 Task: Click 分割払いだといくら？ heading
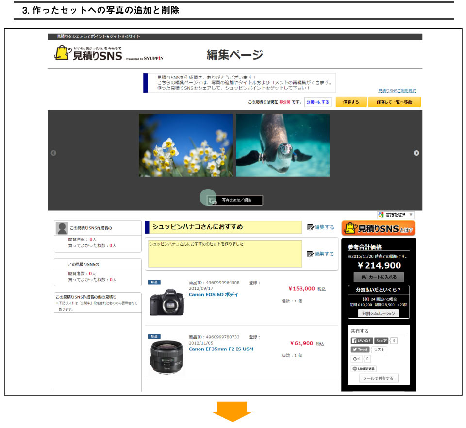(378, 290)
